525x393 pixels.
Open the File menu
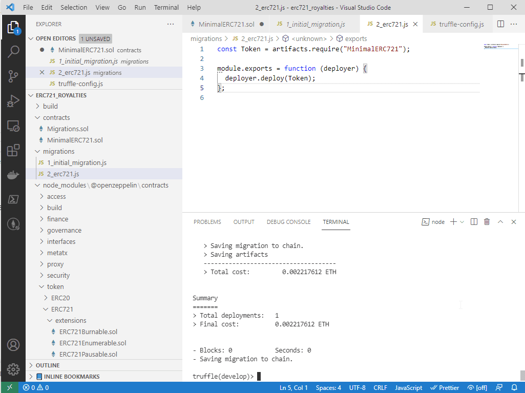[x=28, y=7]
